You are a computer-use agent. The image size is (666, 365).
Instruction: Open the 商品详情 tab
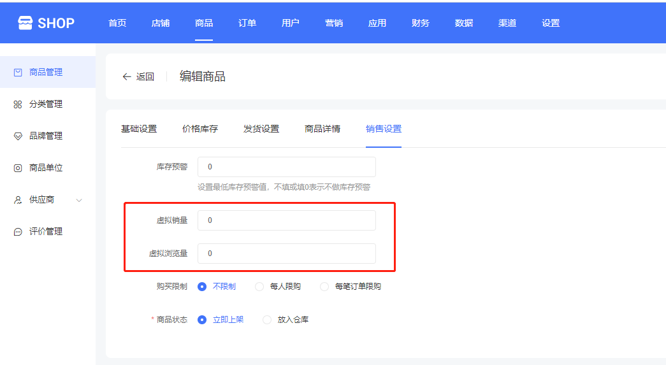322,129
